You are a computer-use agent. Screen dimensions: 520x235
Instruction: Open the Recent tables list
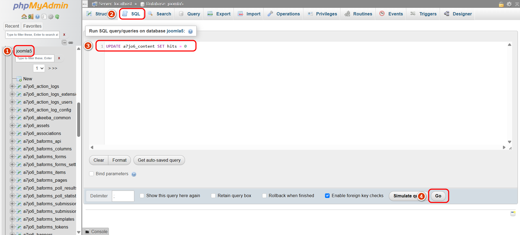(x=12, y=26)
